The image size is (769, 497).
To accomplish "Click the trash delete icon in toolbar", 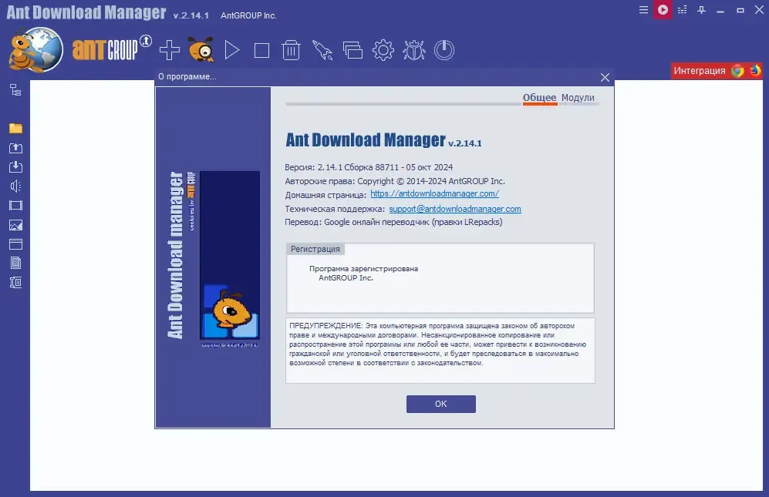I will tap(292, 50).
